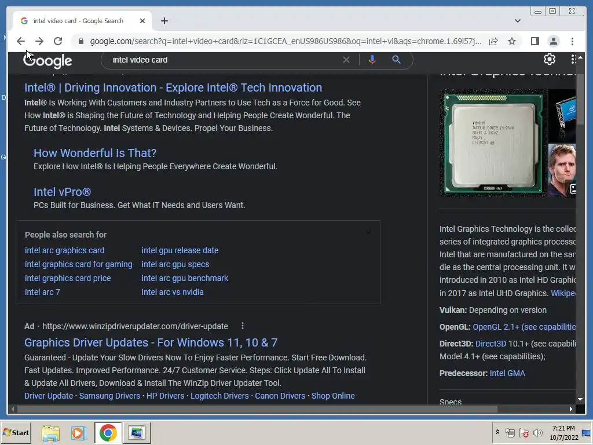Open Google quick settings gear
The width and height of the screenshot is (593, 445).
[x=549, y=60]
